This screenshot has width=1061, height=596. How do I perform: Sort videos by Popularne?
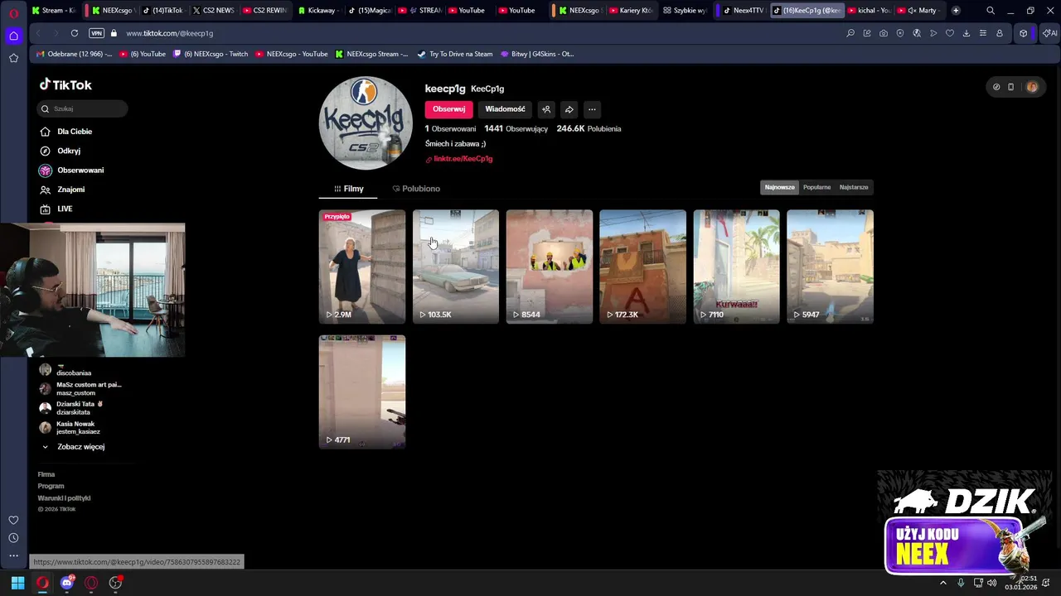(816, 187)
